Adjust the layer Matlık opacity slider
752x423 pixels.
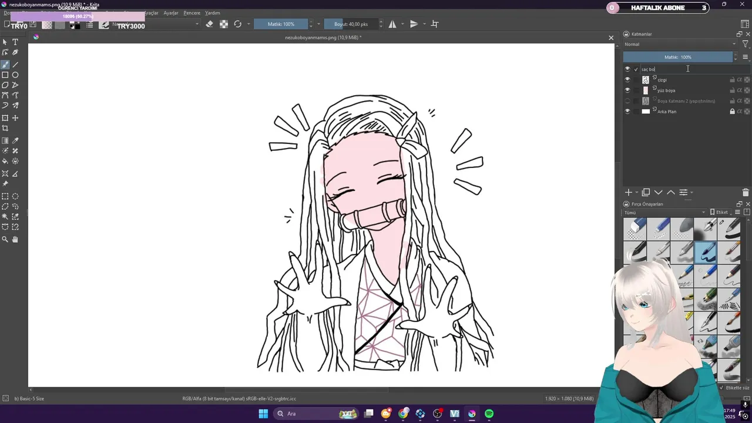click(678, 57)
